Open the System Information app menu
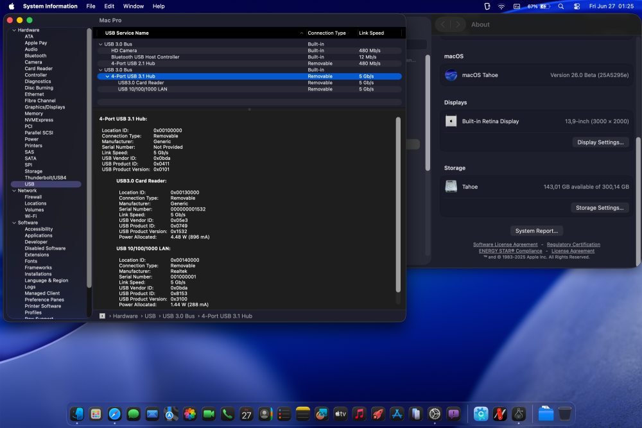The width and height of the screenshot is (642, 428). coord(50,6)
